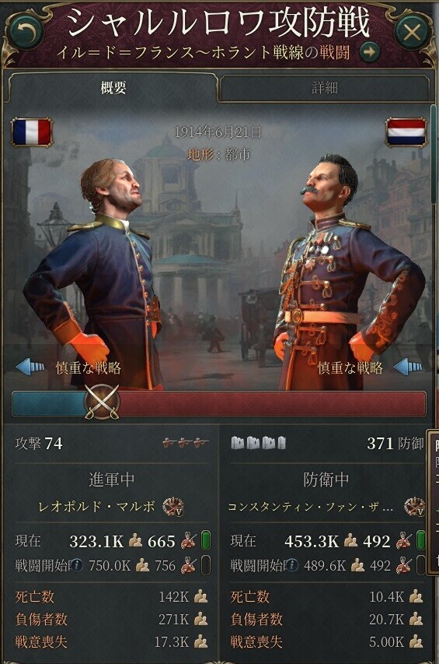The width and height of the screenshot is (439, 664).
Task: Click the French flag icon
Action: click(32, 132)
